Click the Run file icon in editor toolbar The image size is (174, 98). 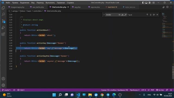tap(164, 7)
